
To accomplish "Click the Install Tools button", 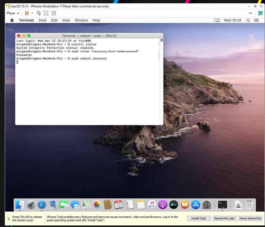I will [x=199, y=218].
